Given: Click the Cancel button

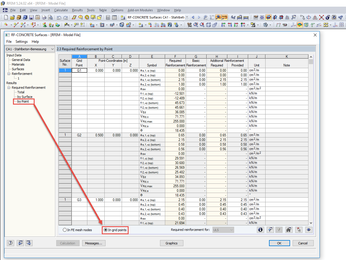Looking at the screenshot, I should (x=303, y=243).
